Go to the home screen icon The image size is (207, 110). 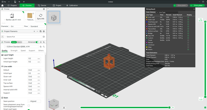click(2, 5)
